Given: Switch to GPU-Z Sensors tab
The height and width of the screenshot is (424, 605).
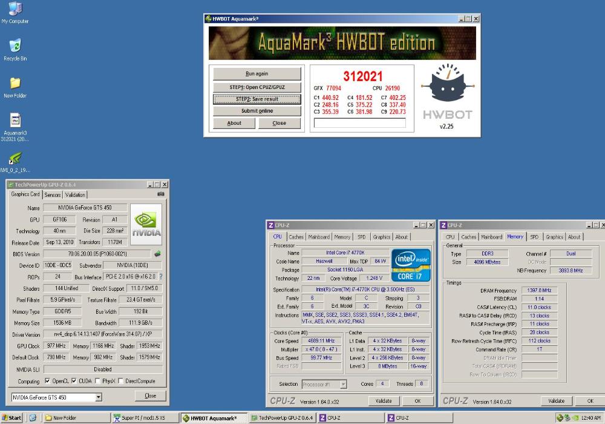Looking at the screenshot, I should [53, 194].
